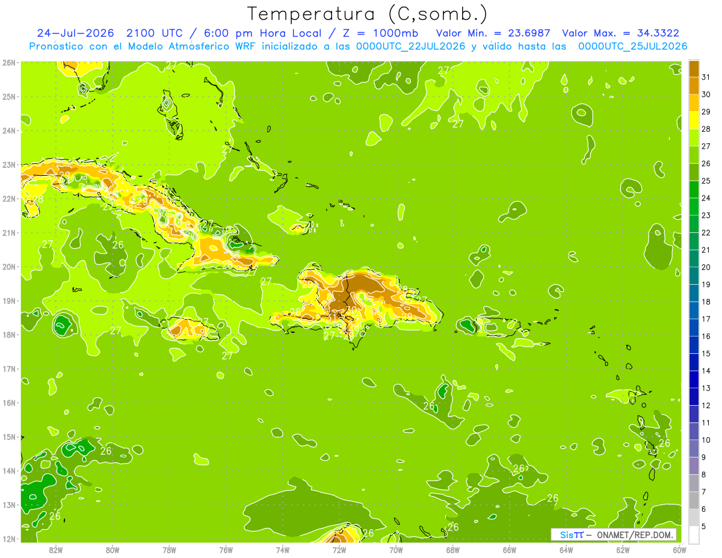Click the "26N" latitude axis label

coord(9,63)
